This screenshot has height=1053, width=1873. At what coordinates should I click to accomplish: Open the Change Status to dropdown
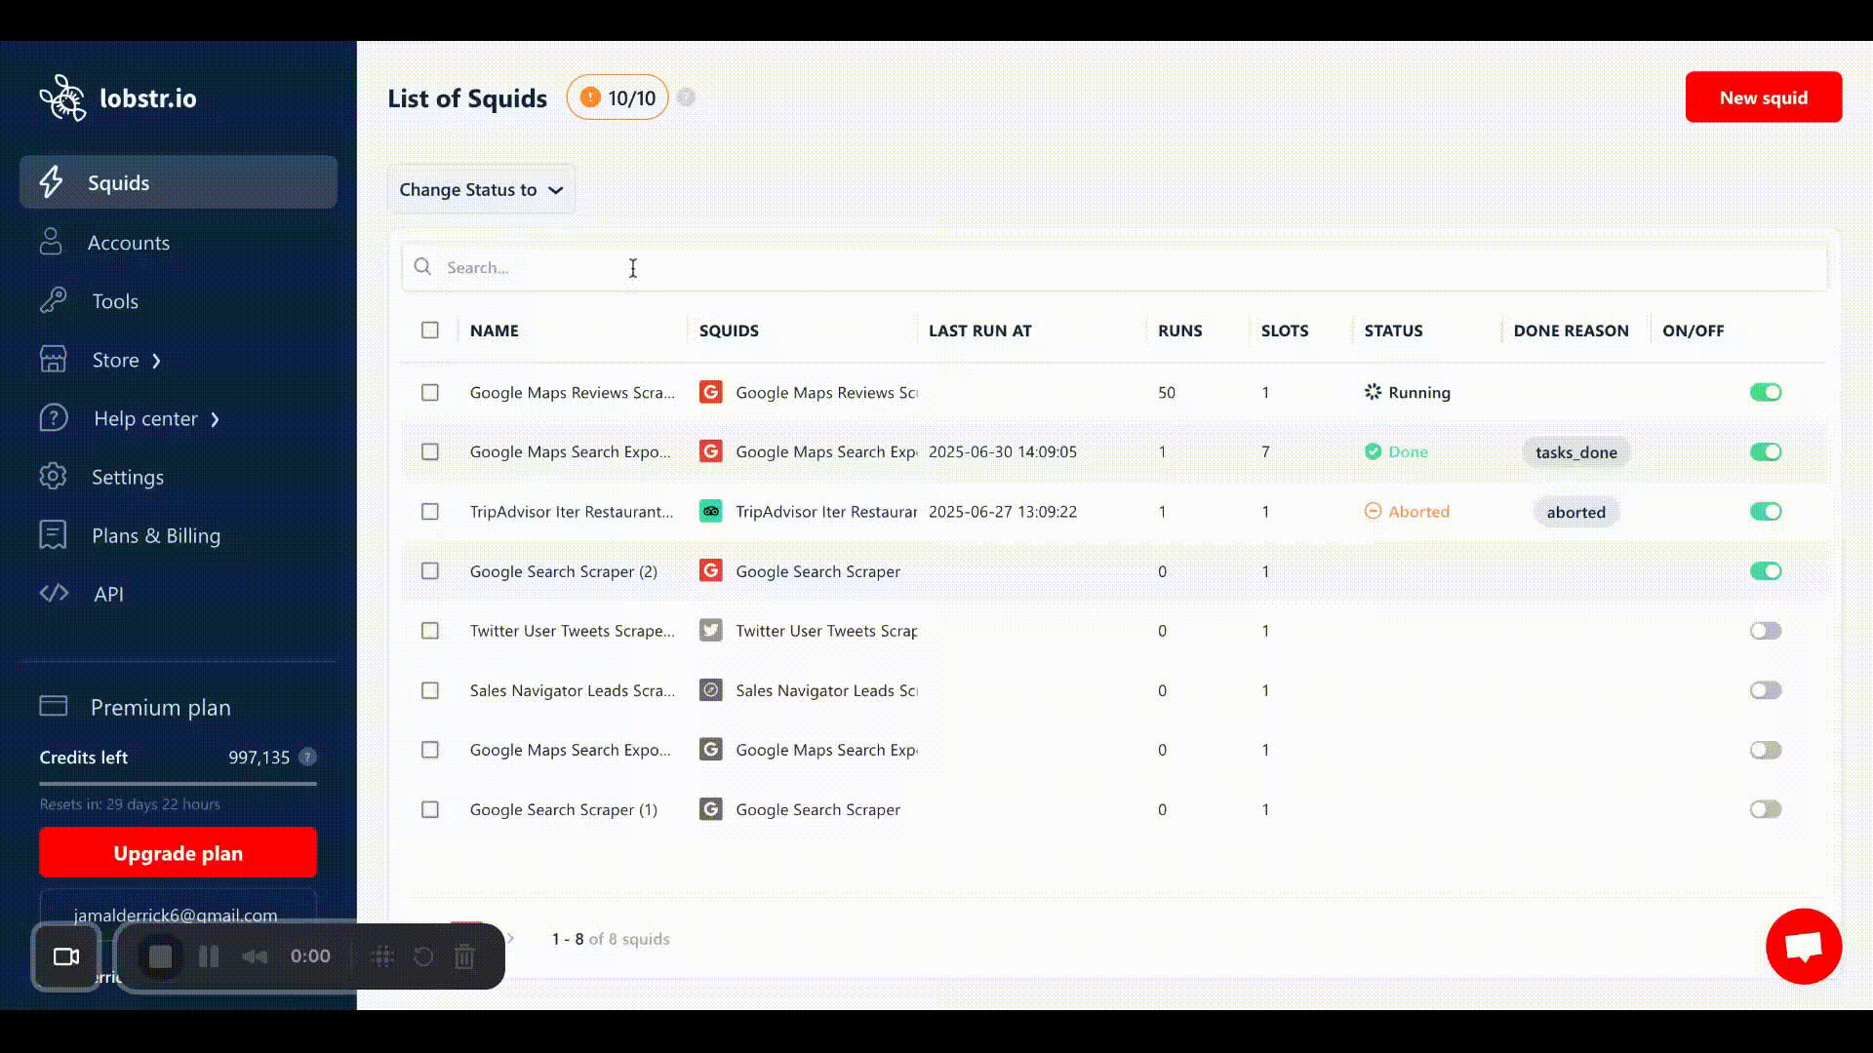coord(481,189)
